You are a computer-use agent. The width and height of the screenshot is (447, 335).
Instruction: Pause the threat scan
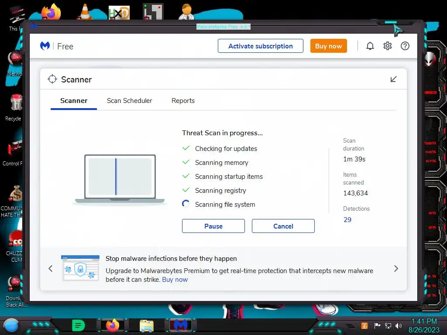pos(213,226)
